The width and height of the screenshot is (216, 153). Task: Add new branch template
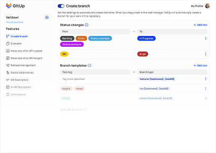pyautogui.click(x=200, y=66)
